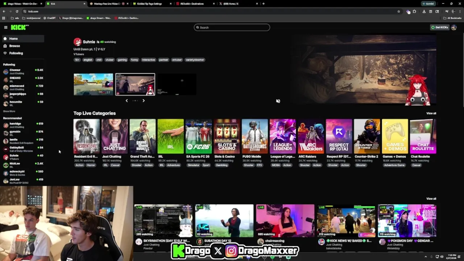Click the 'vtuber' tag under the featured stream
This screenshot has height=261, width=464.
pos(109,60)
